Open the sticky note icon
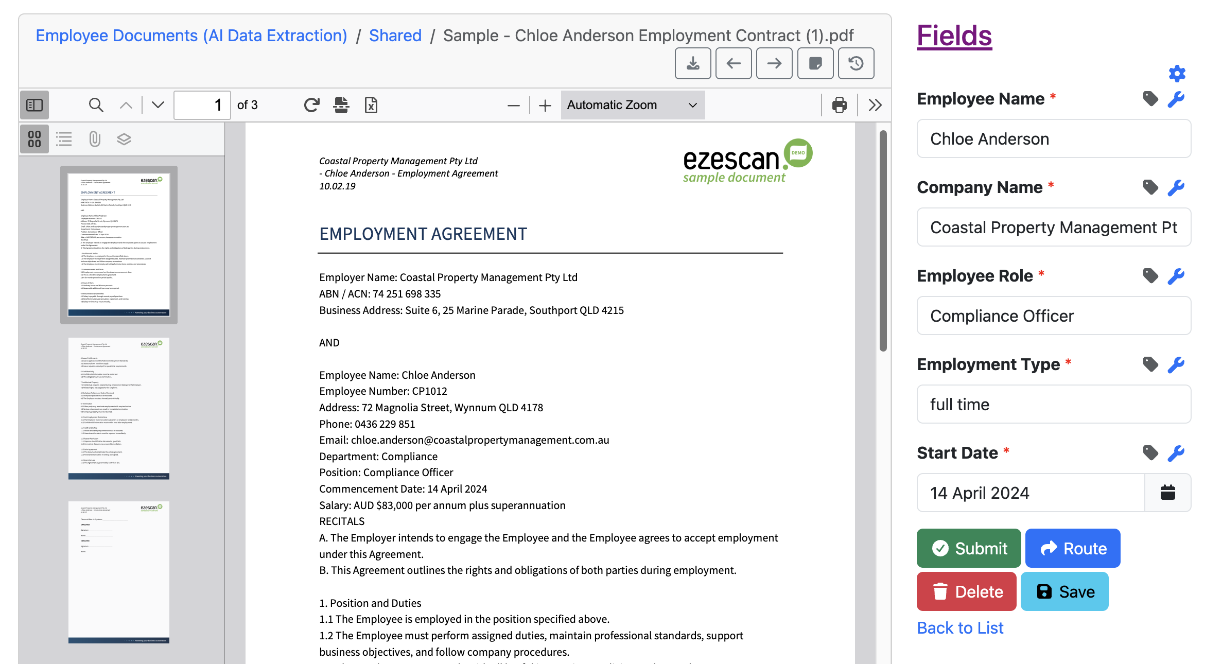 click(x=815, y=63)
